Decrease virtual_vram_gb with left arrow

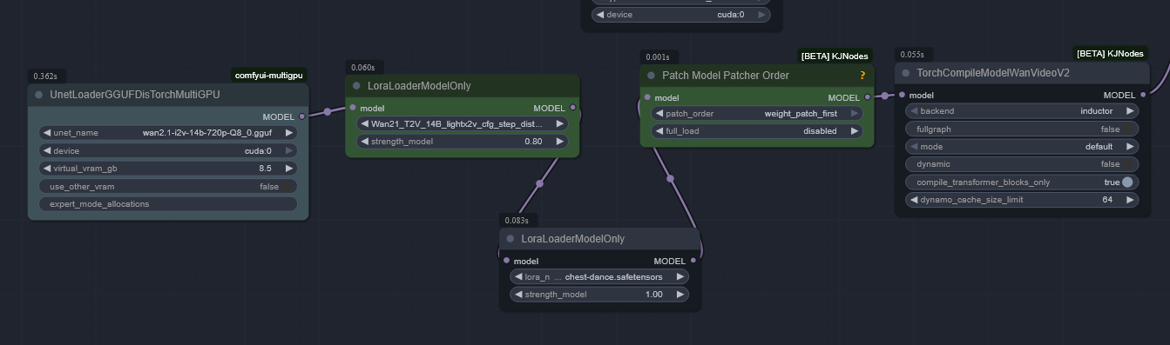[46, 169]
